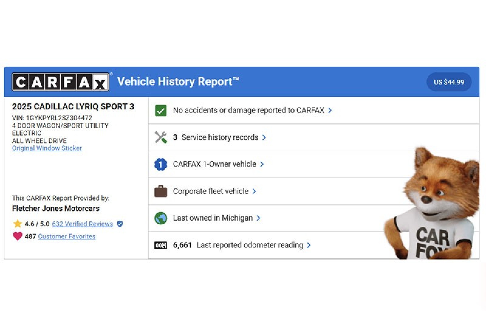This screenshot has width=486, height=324.
Task: Open the Original Window Sticker link
Action: coord(46,148)
